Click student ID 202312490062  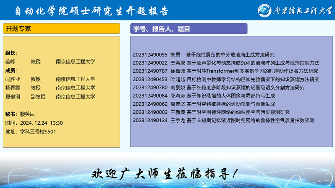tap(150, 104)
